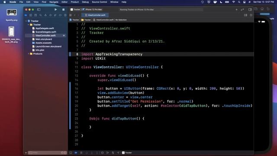
Task: Select Tracker process in debug bar
Action: coord(127,153)
